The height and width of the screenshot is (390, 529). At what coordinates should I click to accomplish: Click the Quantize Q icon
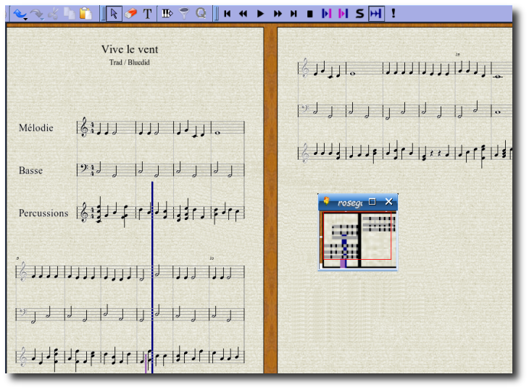pos(201,14)
